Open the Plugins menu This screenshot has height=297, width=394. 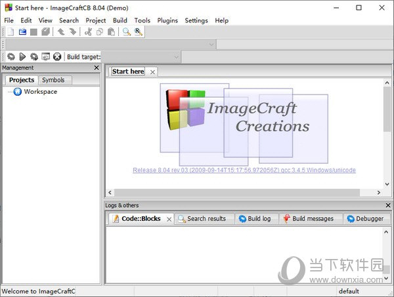tap(167, 20)
